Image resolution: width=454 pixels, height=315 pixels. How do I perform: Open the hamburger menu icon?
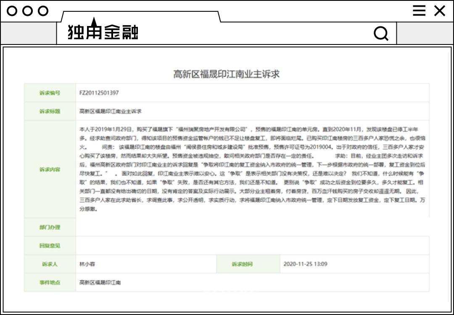coord(419,11)
